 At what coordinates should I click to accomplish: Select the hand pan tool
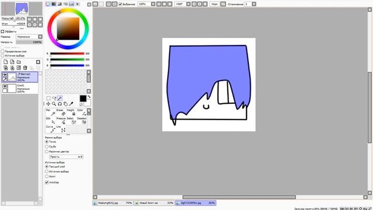(65, 104)
